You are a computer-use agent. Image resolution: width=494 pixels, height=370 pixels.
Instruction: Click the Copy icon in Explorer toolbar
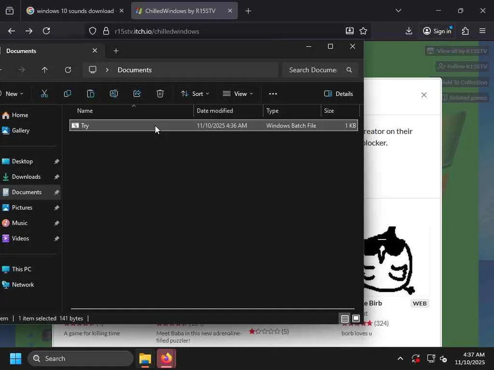(68, 94)
